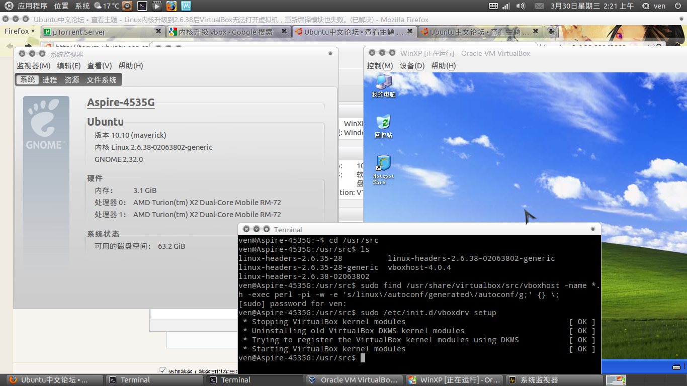Screen dimensions: 687x386
Task: Open the power shutdown icon in panel
Action: [x=677, y=6]
